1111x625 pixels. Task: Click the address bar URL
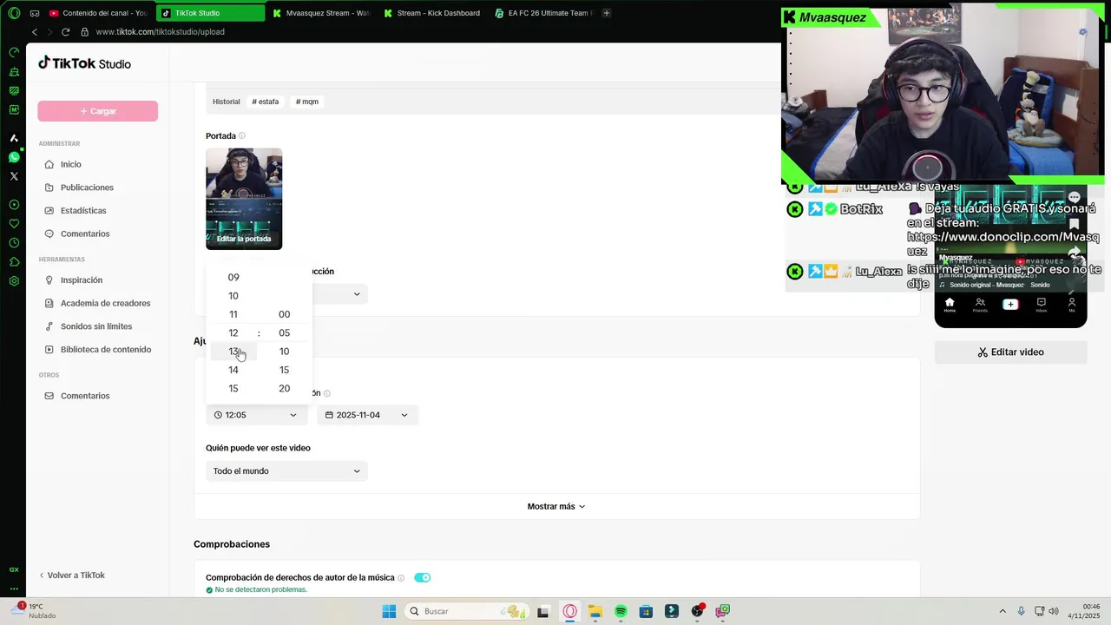[x=161, y=32]
